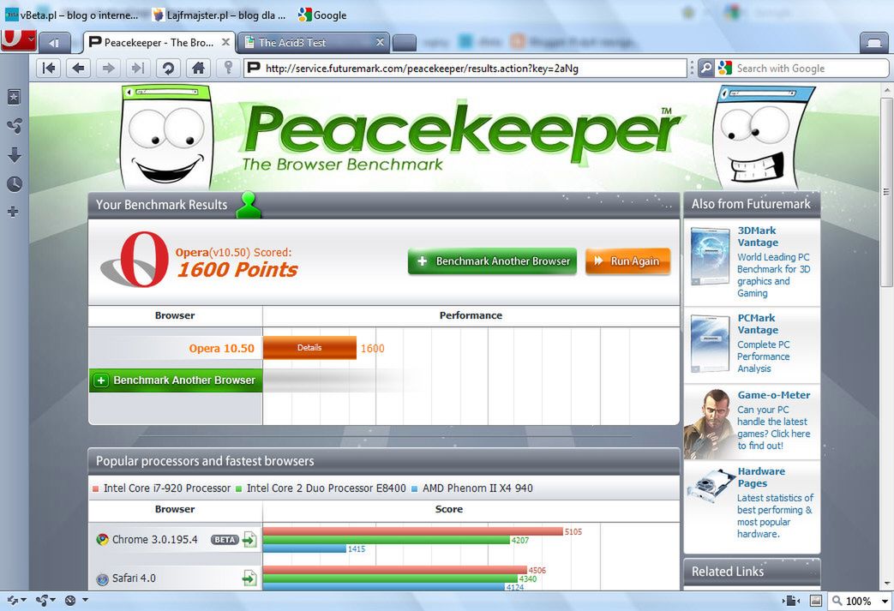Image resolution: width=894 pixels, height=611 pixels.
Task: Open the PCMark Vantage link
Action: [x=757, y=324]
